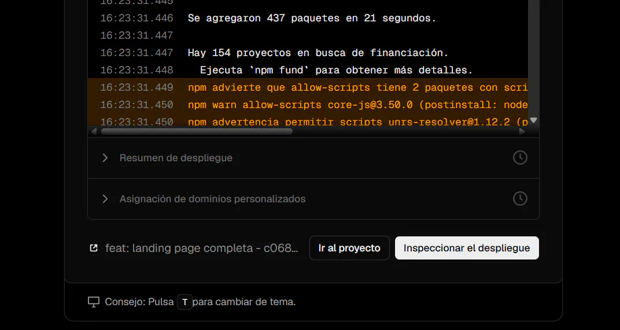Image resolution: width=620 pixels, height=330 pixels.
Task: Expand the Resumen de despliegue section
Action: [313, 158]
